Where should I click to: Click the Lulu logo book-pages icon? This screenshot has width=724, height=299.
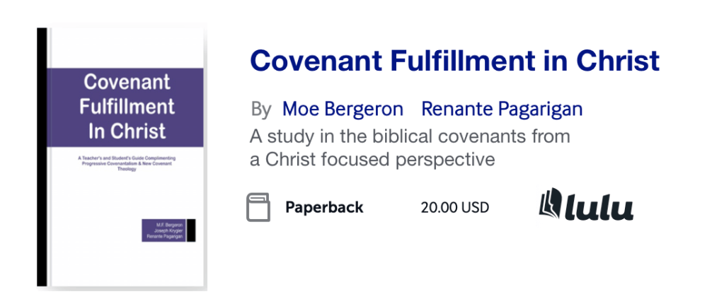tap(551, 205)
